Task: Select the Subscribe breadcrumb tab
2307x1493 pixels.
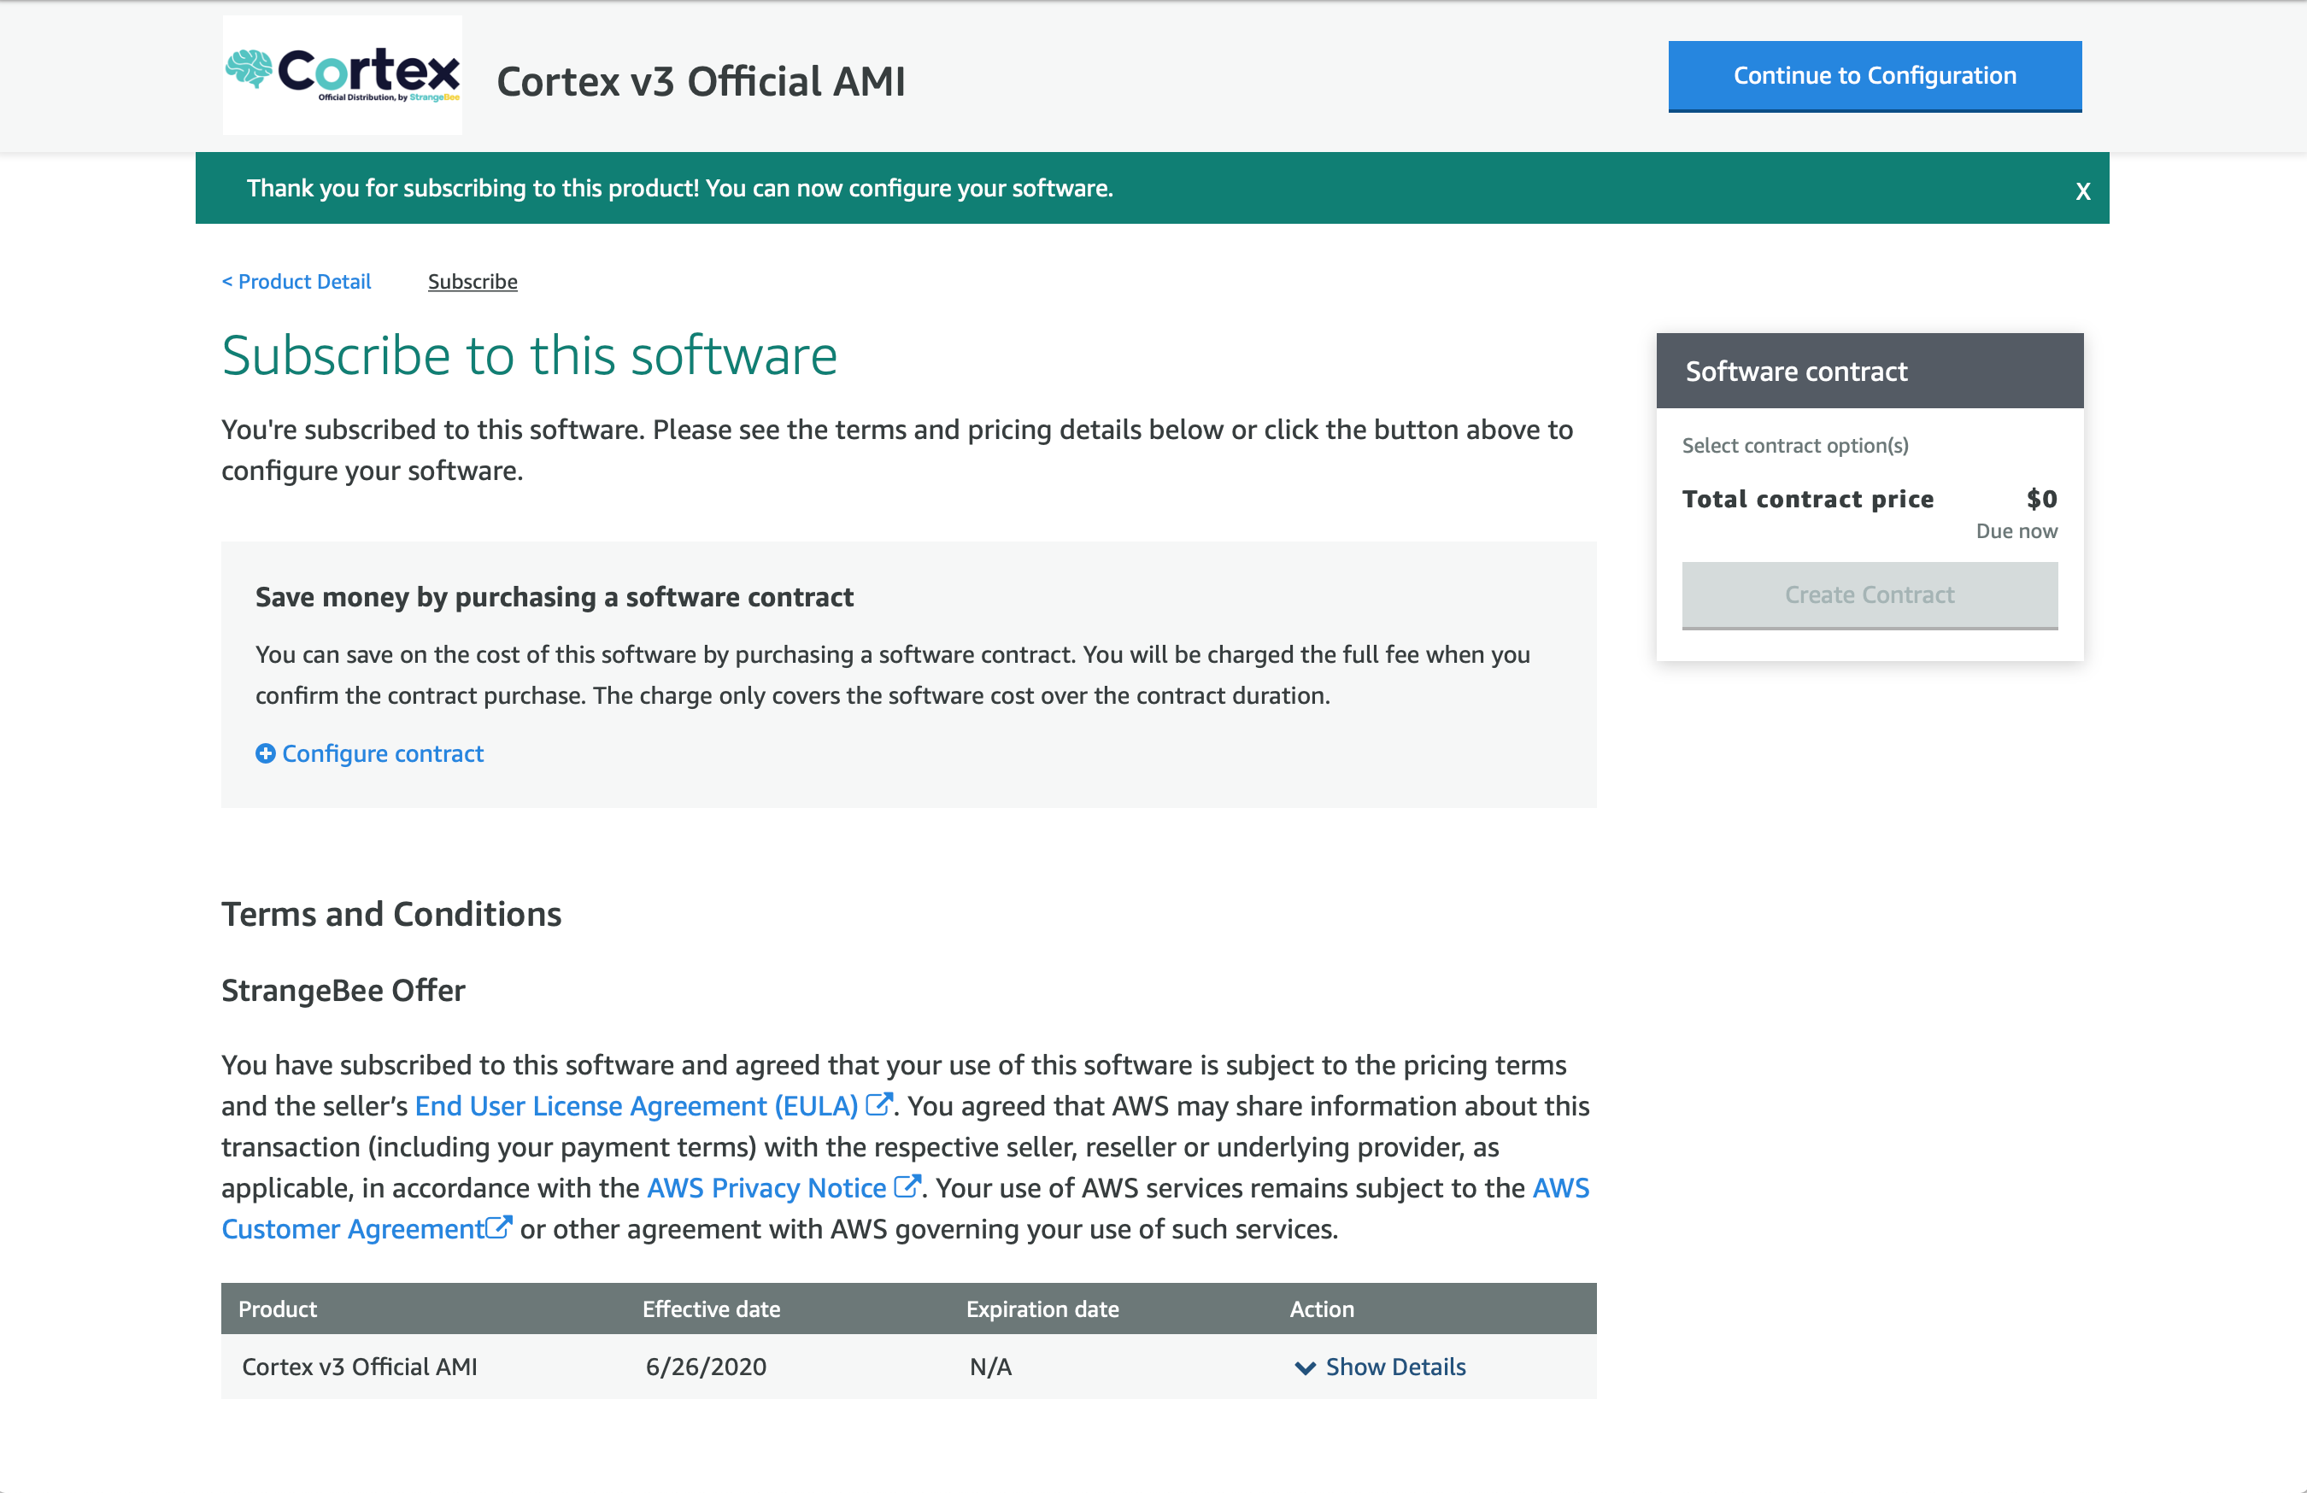Action: 472,281
